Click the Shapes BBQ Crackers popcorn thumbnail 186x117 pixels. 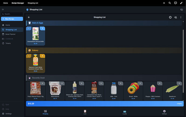153,88
